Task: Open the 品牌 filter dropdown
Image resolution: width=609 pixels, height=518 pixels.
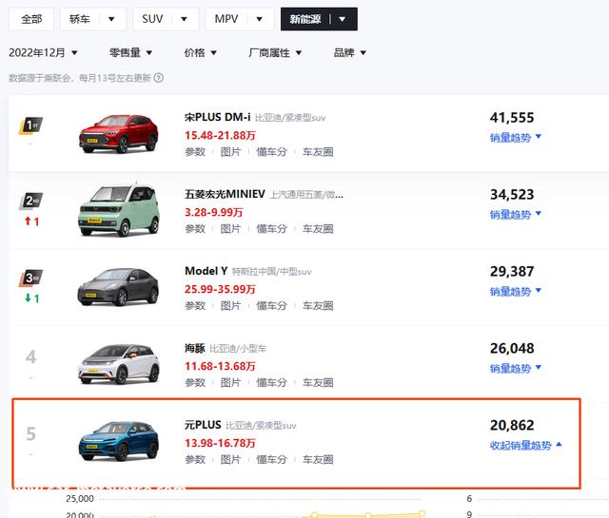Action: pyautogui.click(x=349, y=53)
